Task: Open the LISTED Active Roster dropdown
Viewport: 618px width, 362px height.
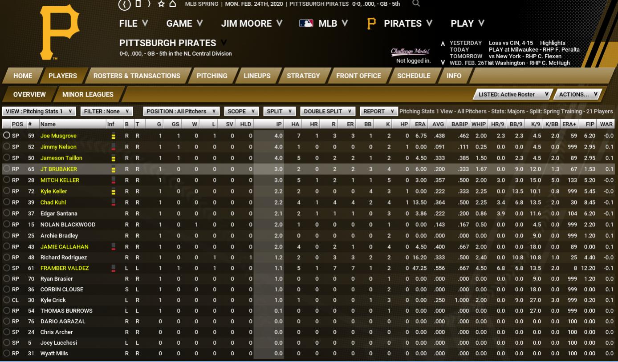Action: [x=512, y=94]
